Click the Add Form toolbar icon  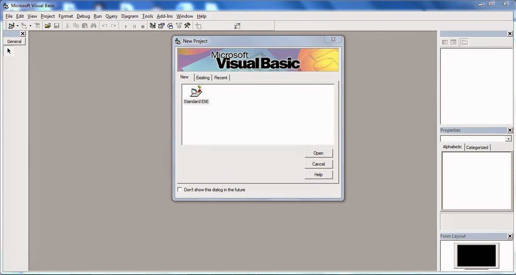tap(24, 26)
